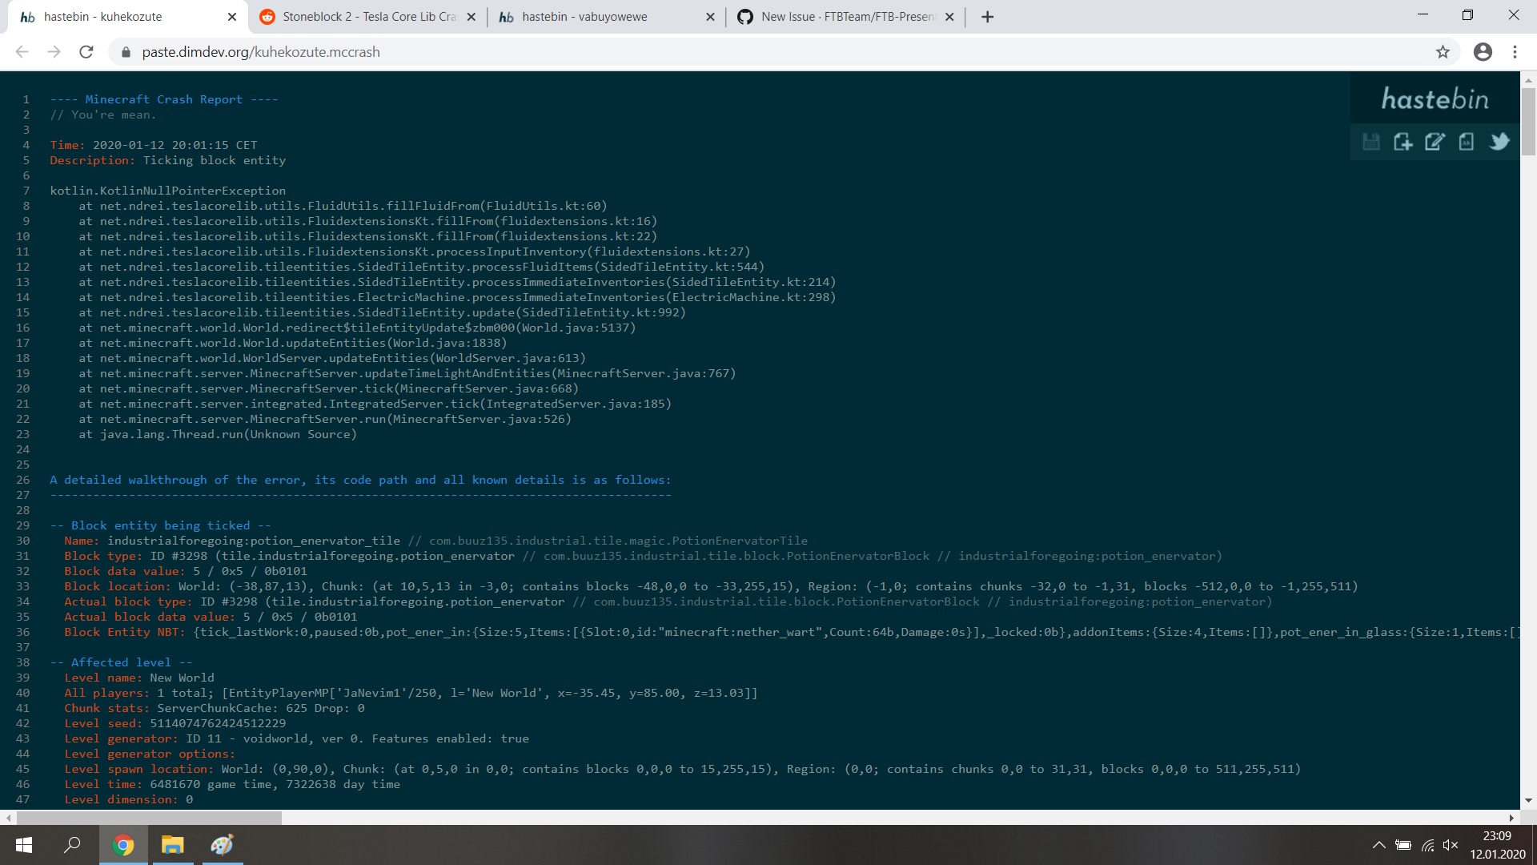This screenshot has height=865, width=1537.
Task: Open Chrome profile account icon
Action: click(1483, 52)
